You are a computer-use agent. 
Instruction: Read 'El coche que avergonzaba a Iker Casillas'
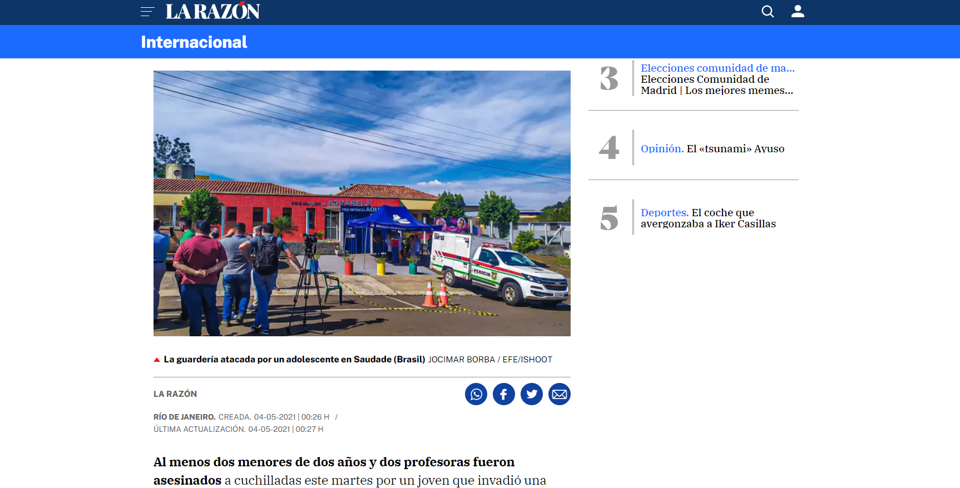709,218
